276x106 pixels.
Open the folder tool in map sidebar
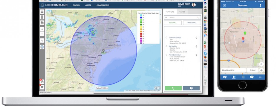[42, 22]
